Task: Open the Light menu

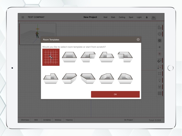Action: 139,17
